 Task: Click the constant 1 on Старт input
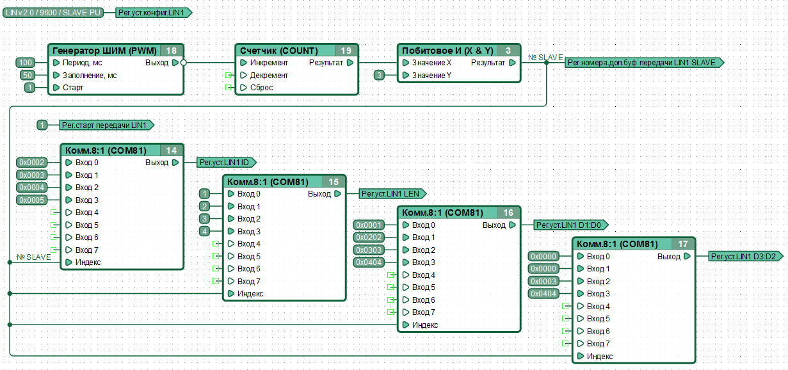click(x=29, y=88)
